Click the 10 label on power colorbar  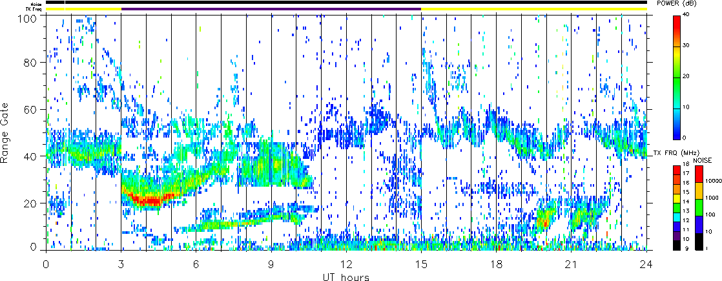pyautogui.click(x=687, y=107)
